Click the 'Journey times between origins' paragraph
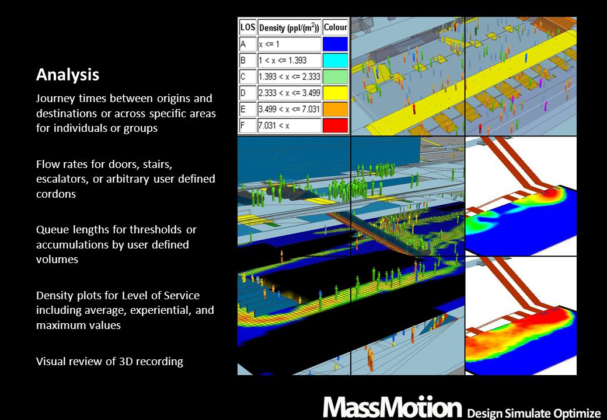This screenshot has height=420, width=607. pyautogui.click(x=126, y=113)
